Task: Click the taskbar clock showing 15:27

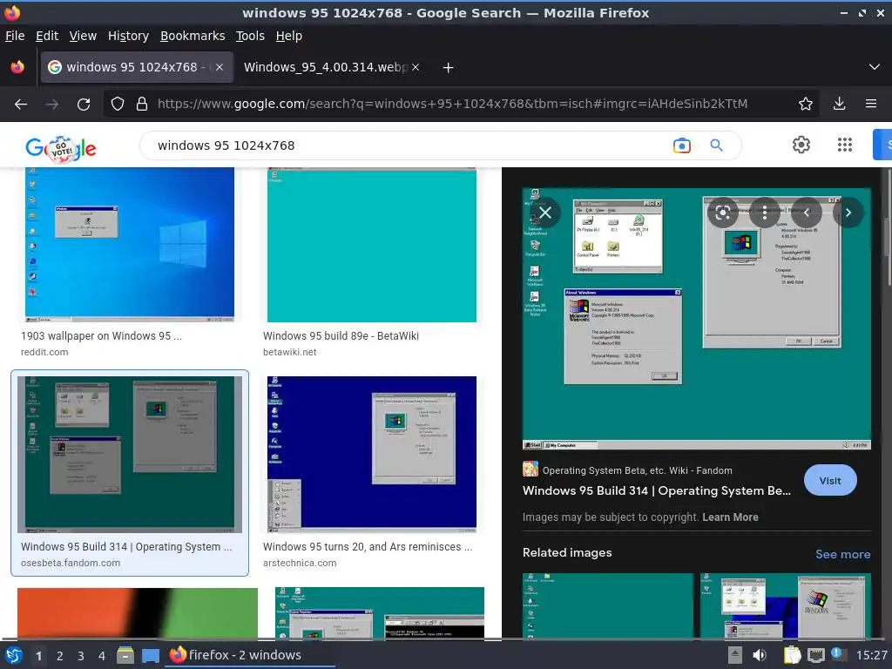Action: tap(871, 655)
